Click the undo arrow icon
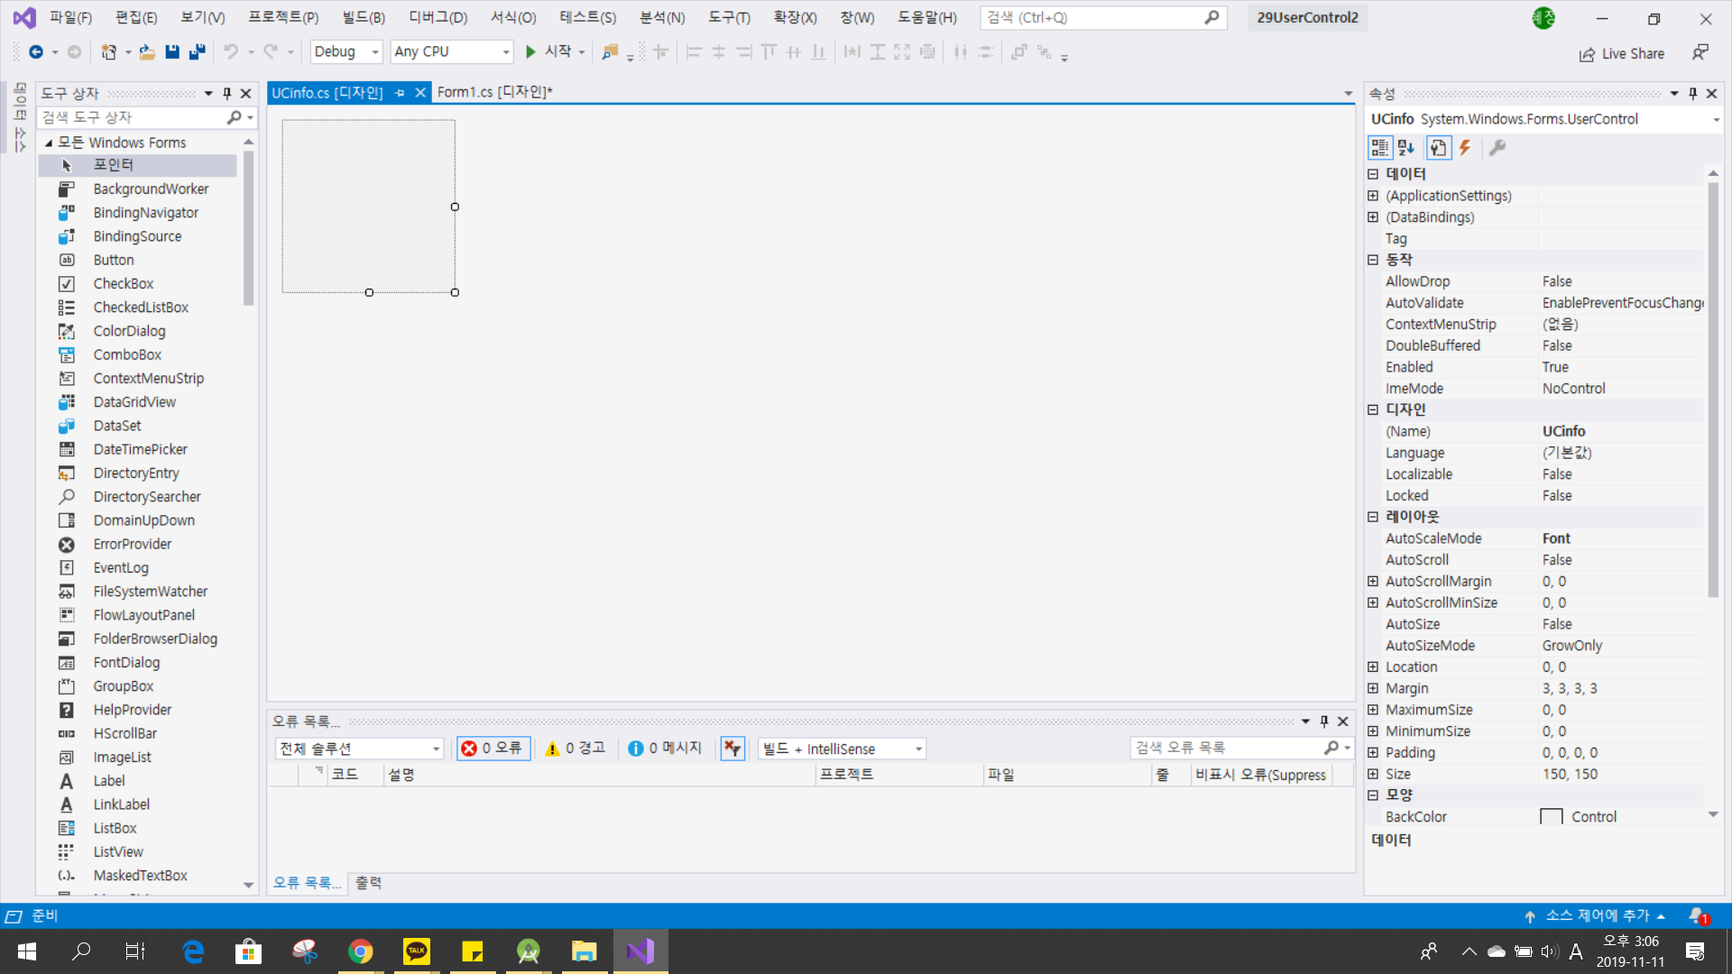Screen dimensions: 1732x974 (231, 52)
